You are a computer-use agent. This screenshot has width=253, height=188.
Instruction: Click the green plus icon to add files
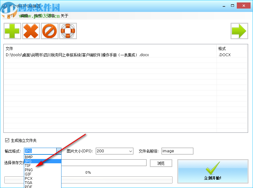click(x=12, y=31)
